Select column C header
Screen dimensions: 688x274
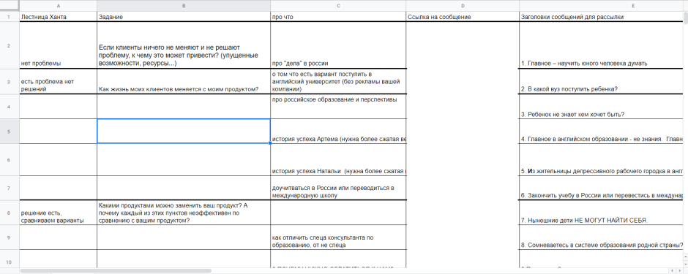point(338,6)
